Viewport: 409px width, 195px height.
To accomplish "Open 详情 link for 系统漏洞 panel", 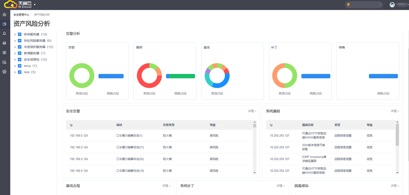I will (394, 111).
